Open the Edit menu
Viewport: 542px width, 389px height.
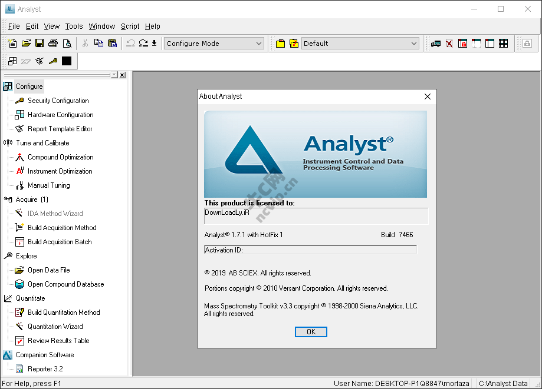(32, 26)
